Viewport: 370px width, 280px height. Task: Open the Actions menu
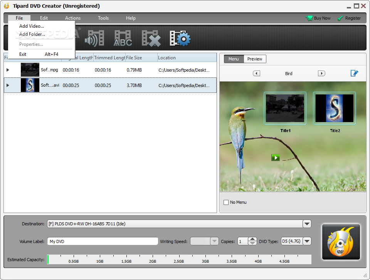tap(73, 18)
